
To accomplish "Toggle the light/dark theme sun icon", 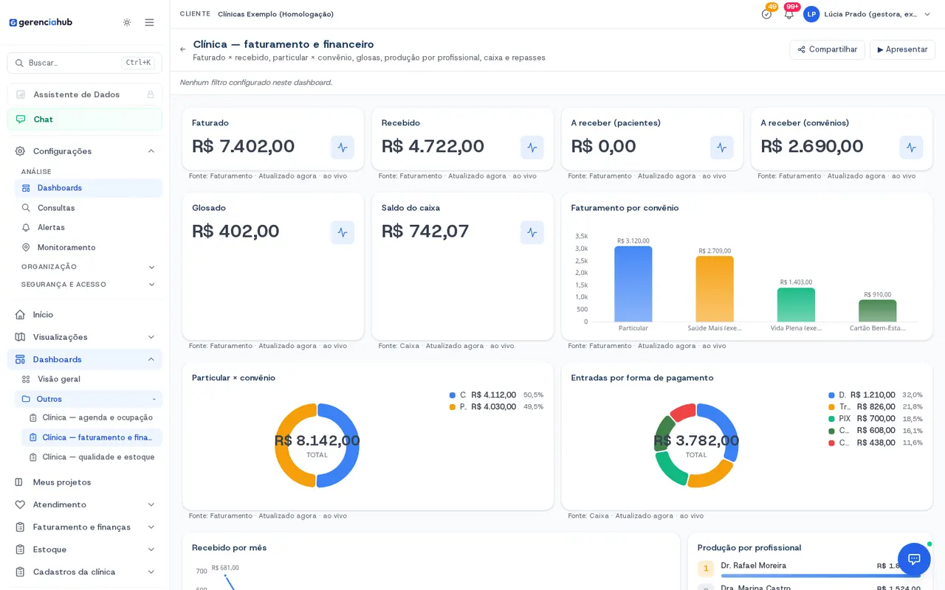I will (x=127, y=22).
